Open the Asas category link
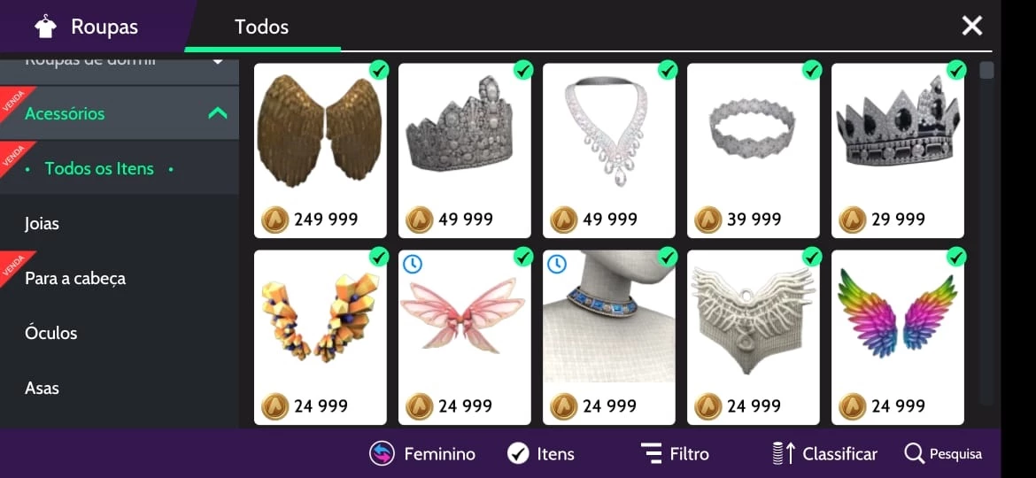Screen dimensions: 1036x478 coord(42,388)
